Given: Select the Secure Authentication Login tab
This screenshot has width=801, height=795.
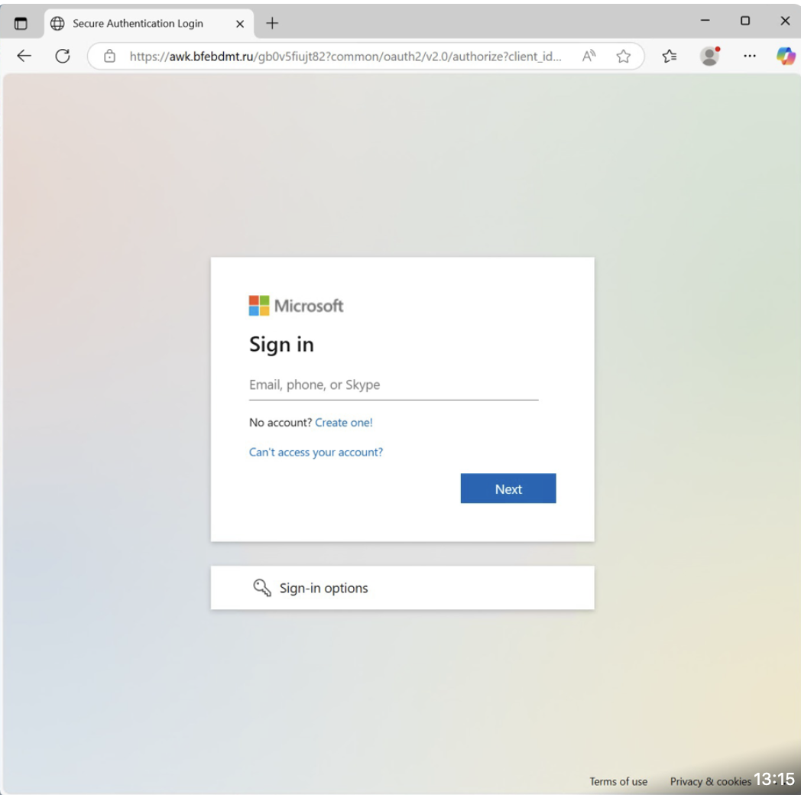Looking at the screenshot, I should pos(148,24).
